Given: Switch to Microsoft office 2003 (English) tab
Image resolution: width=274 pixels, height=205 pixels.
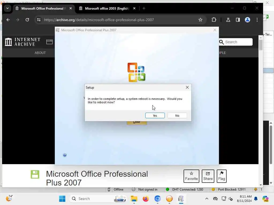Looking at the screenshot, I should tap(107, 8).
